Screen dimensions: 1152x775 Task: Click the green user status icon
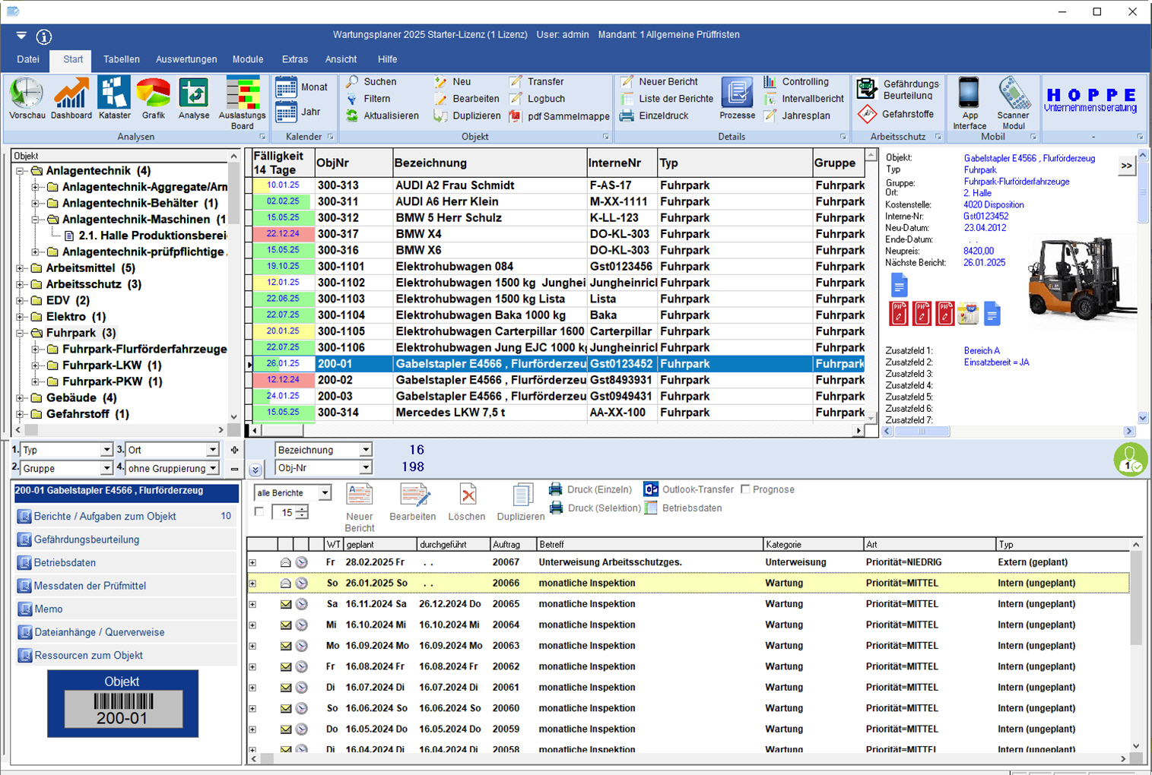click(x=1129, y=460)
